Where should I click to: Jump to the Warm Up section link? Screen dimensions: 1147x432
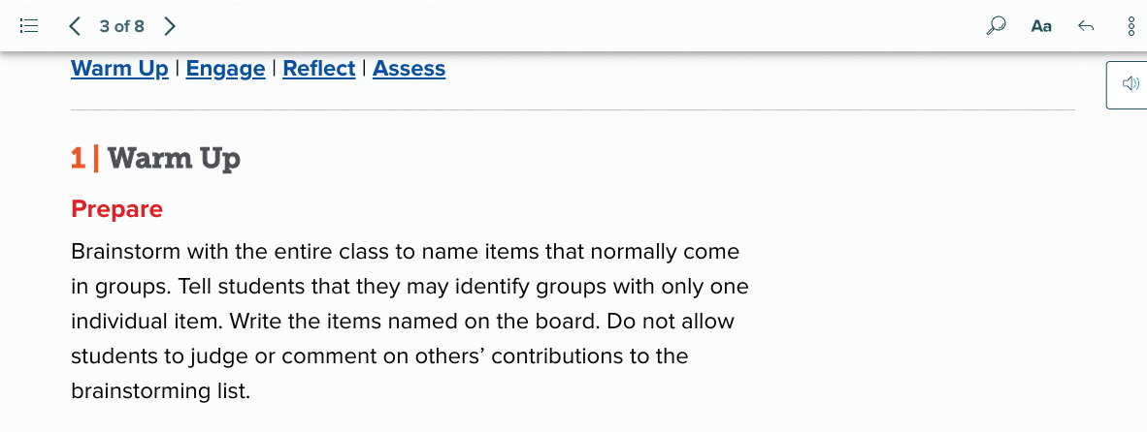coord(120,69)
